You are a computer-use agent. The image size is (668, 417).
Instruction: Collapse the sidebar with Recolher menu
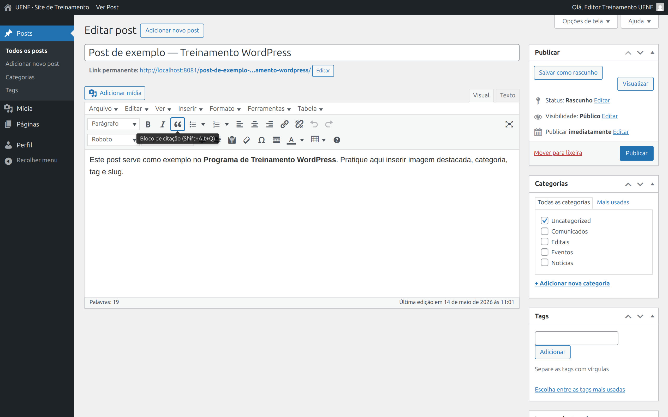tap(37, 160)
